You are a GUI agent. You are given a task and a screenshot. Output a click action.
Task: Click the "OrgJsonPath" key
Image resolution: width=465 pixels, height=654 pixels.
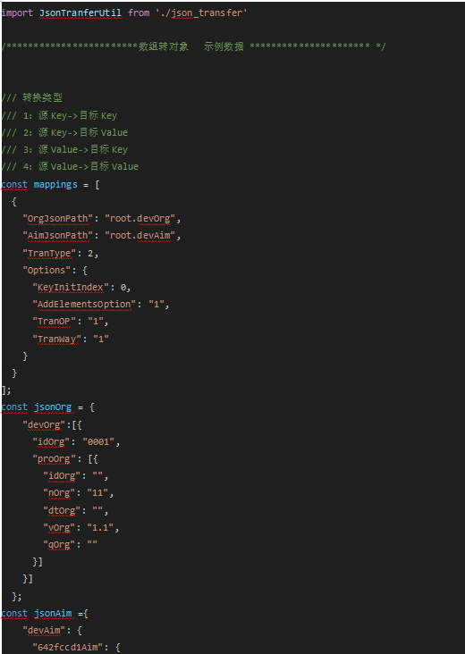click(x=58, y=219)
